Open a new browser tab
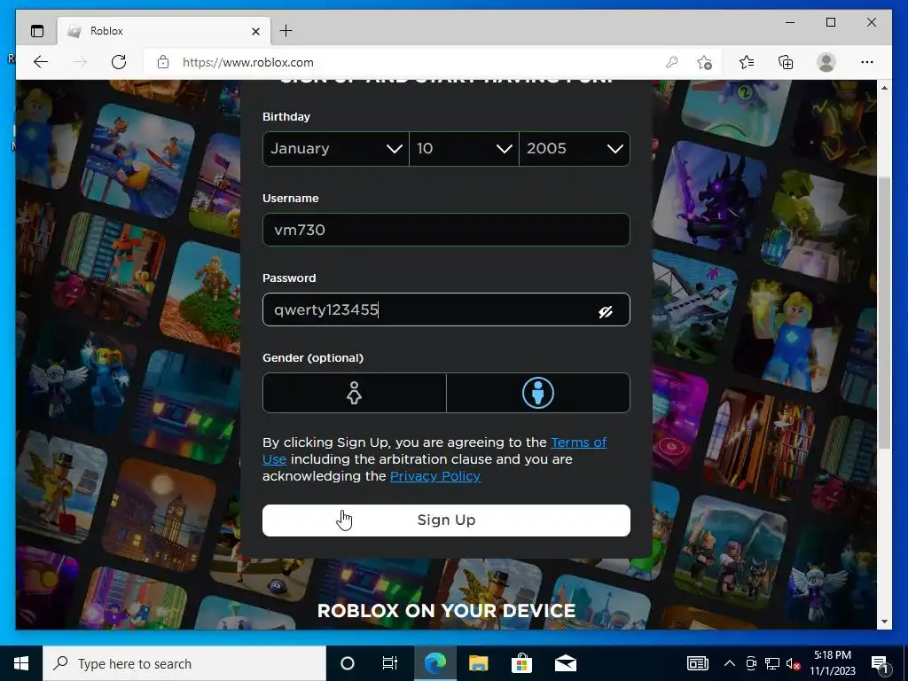Viewport: 908px width, 681px height. pos(286,31)
